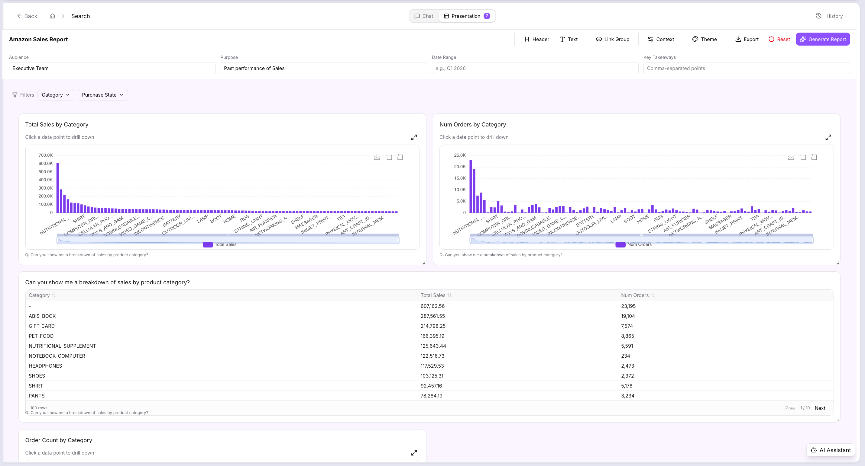
Task: Click Generate Report button
Action: point(823,39)
